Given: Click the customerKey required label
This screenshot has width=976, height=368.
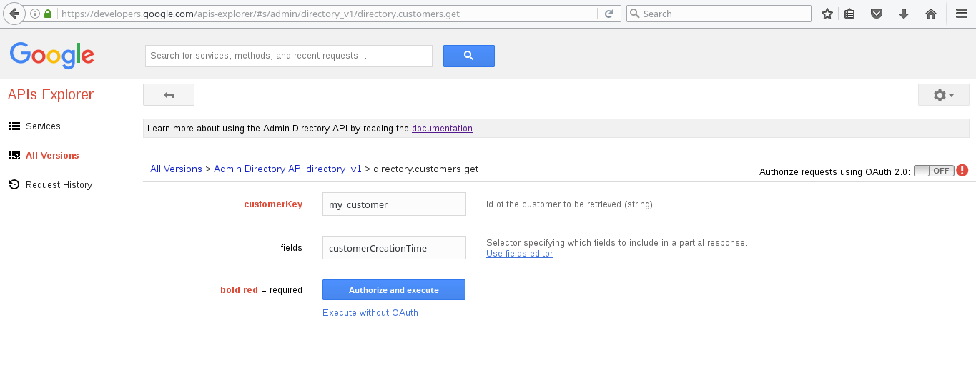Looking at the screenshot, I should click(x=273, y=204).
